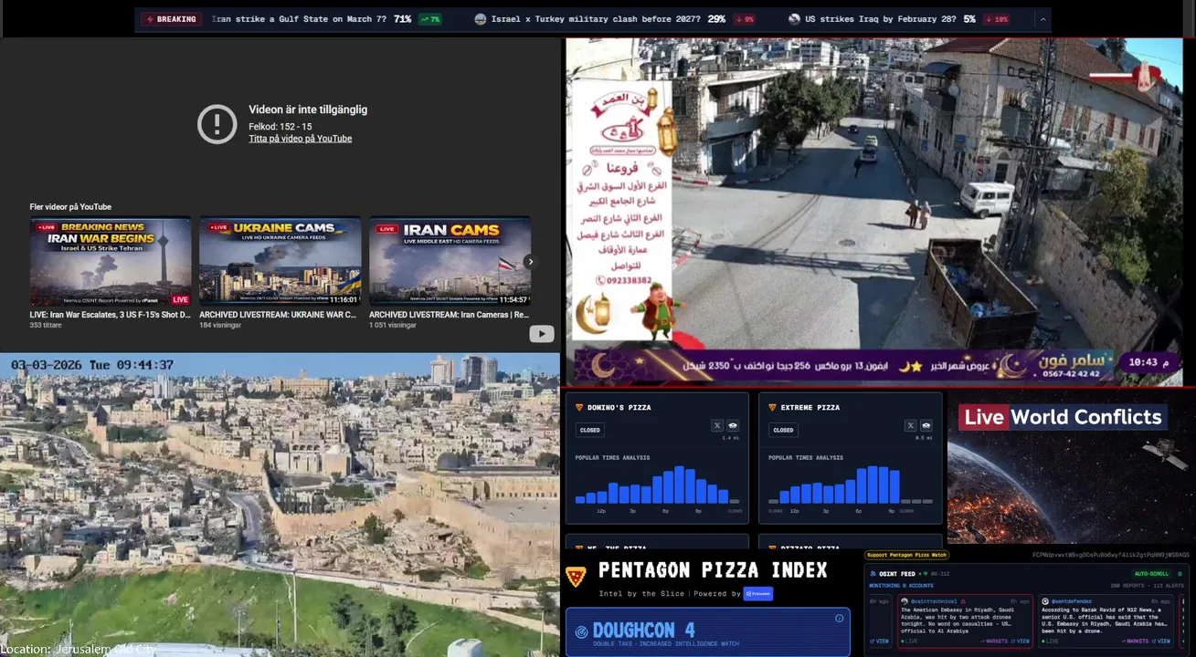Click the Israel x Turkey market icon
The width and height of the screenshot is (1196, 657).
[x=480, y=19]
